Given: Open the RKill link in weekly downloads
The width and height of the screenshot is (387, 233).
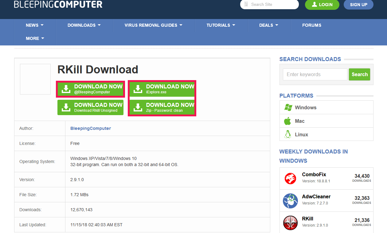Looking at the screenshot, I should (x=308, y=219).
